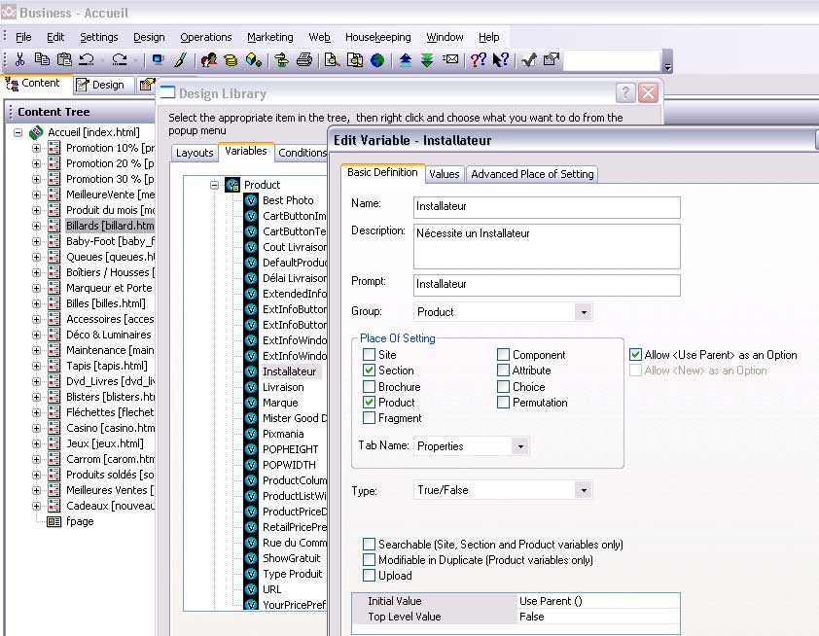819x636 pixels.
Task: Tick the Searchable checkbox
Action: (370, 545)
